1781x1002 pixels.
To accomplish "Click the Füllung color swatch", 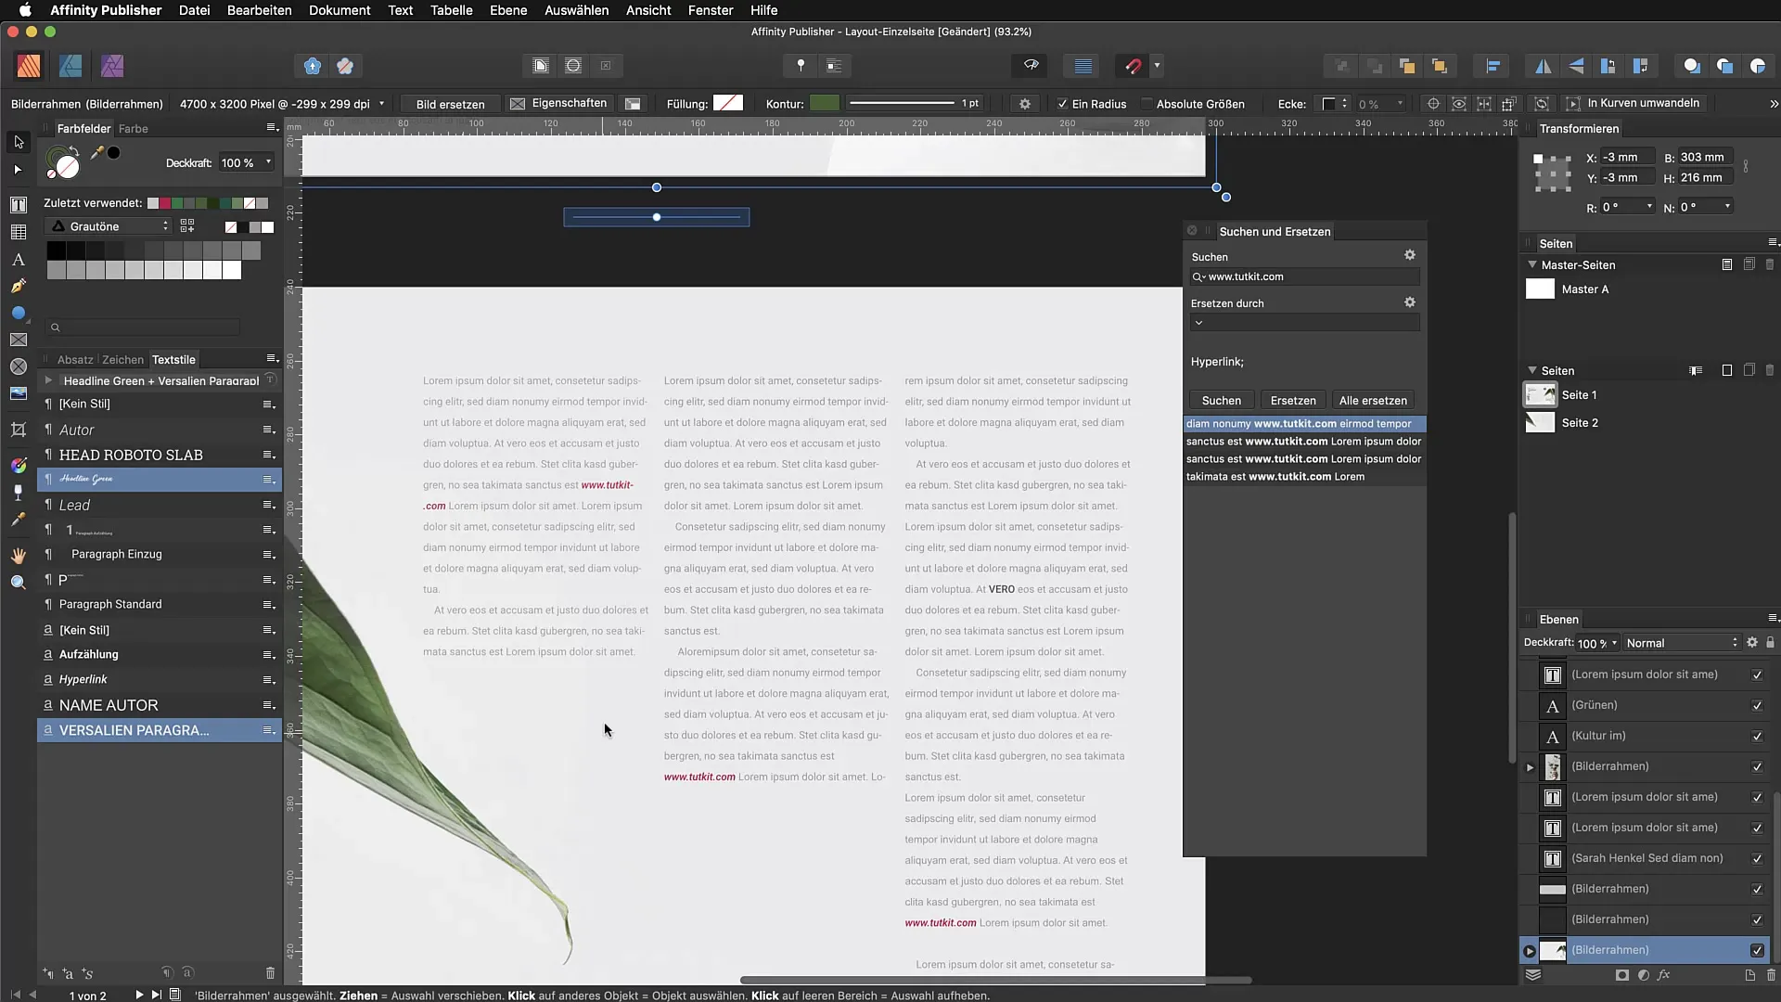I will [728, 103].
